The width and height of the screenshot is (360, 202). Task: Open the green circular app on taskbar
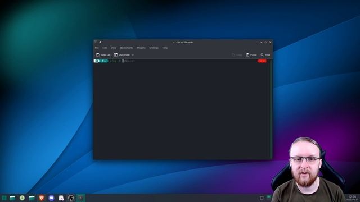point(22,198)
